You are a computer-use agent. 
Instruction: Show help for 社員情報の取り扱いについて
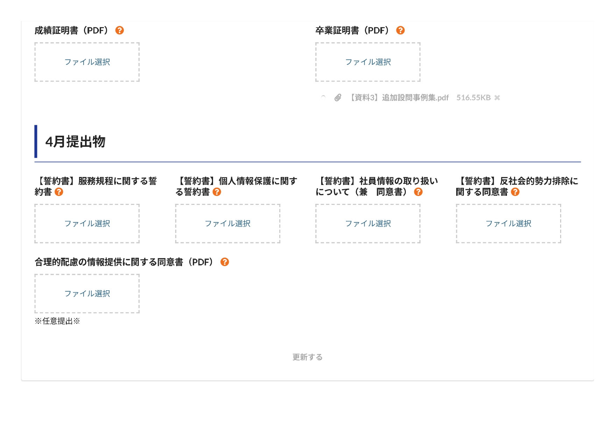click(x=418, y=192)
